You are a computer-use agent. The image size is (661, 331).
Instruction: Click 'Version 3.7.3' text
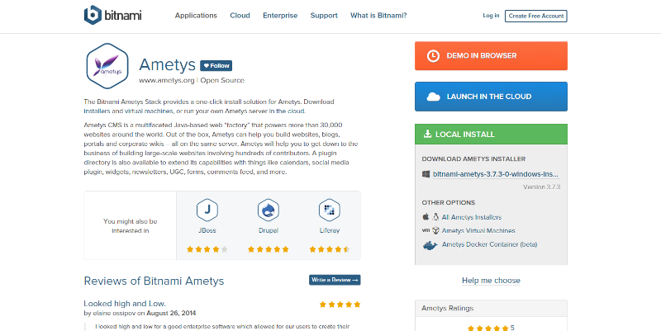click(x=542, y=187)
